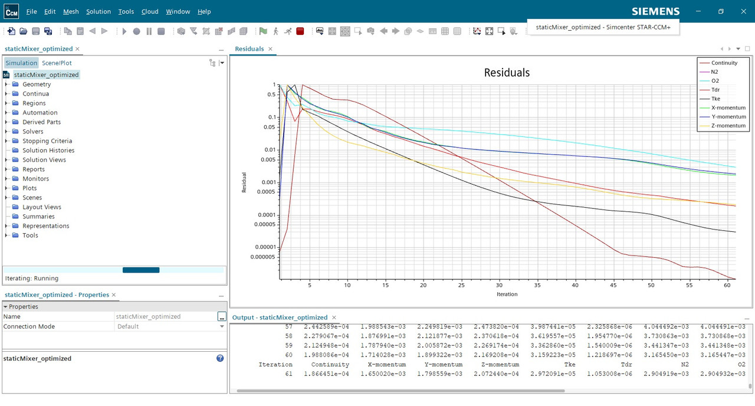Expand the Geometry node

tap(6, 84)
